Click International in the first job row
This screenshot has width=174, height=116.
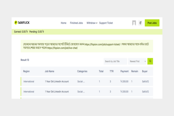tap(29, 81)
